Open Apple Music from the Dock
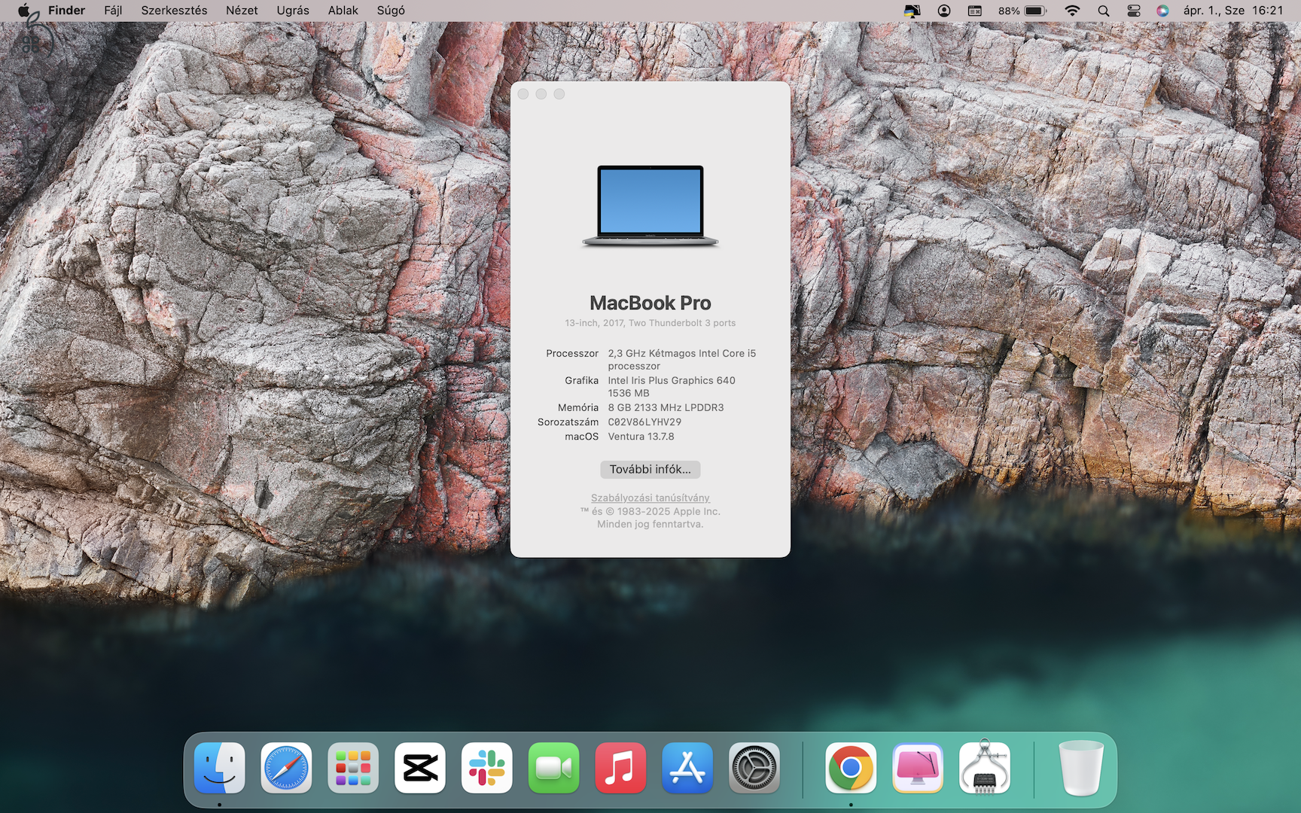 620,768
